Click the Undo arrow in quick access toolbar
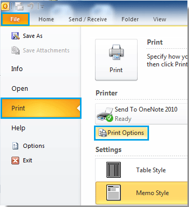Viewport: 189px width, 207px height. [x=31, y=6]
